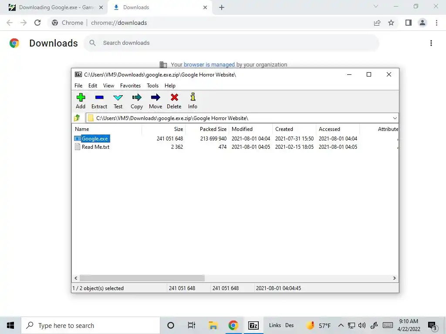Screen dimensions: 446x334
Task: Click the 2 362 size of Read Me.txt
Action: coord(177,147)
